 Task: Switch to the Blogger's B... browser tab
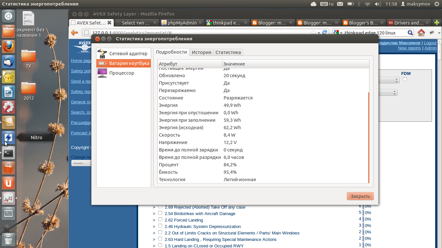coord(363,23)
